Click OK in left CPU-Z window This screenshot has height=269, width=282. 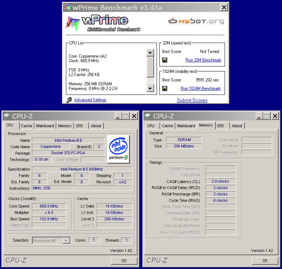pyautogui.click(x=124, y=261)
